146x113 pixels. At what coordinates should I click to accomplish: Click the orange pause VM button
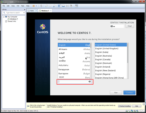click(x=34, y=6)
